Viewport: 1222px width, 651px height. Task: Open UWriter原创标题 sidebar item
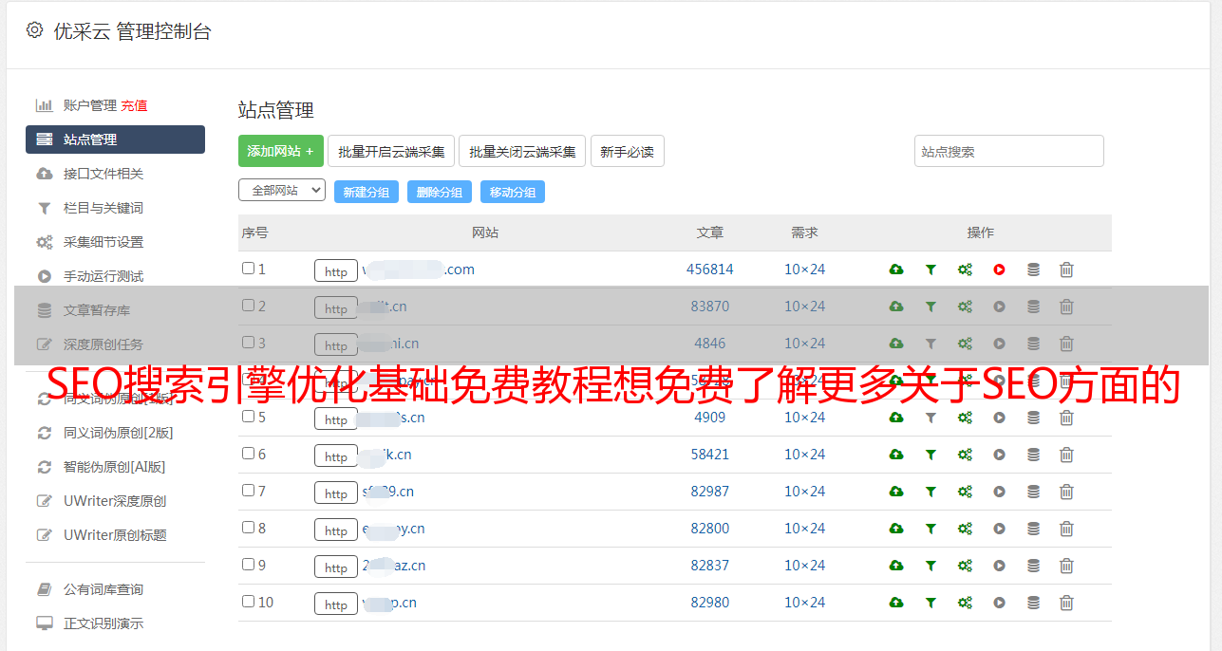[x=115, y=535]
